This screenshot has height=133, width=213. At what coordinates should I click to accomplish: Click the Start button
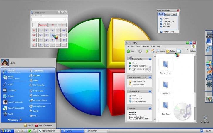click(7, 131)
